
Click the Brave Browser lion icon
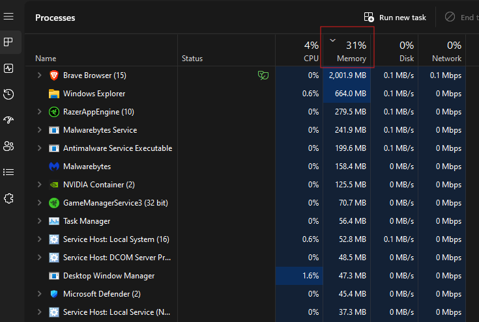(54, 75)
